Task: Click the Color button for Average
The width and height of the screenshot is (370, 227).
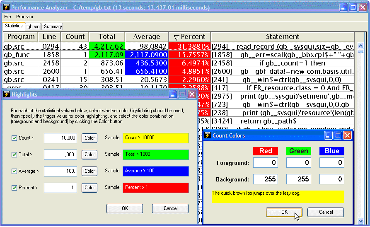Action: coord(89,171)
